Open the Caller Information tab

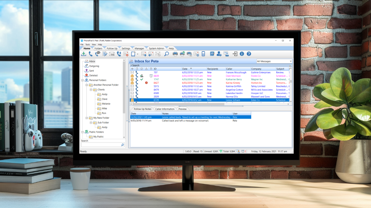coord(164,109)
